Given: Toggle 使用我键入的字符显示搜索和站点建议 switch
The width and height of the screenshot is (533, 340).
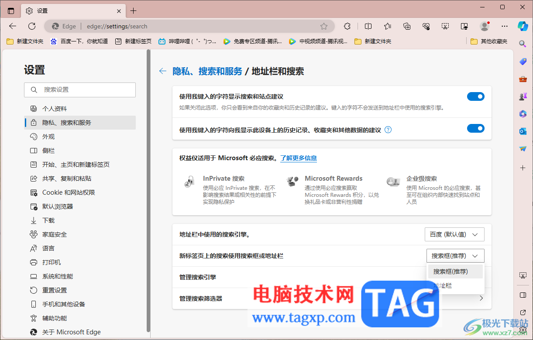Looking at the screenshot, I should click(476, 96).
